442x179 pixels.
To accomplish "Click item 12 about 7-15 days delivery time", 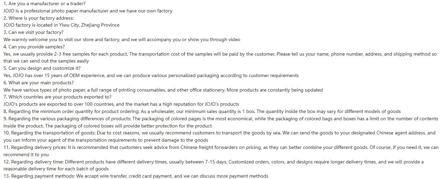I will click(x=214, y=165).
